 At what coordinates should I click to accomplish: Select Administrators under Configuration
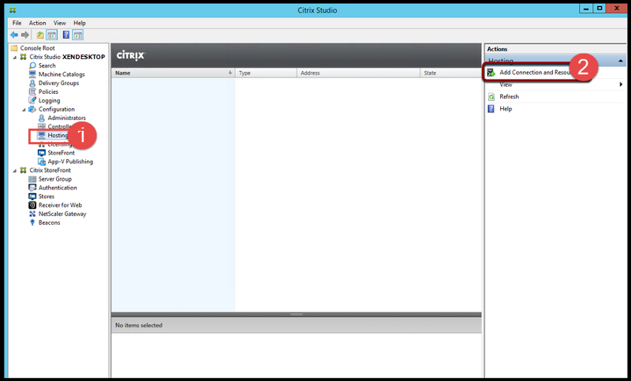click(67, 118)
